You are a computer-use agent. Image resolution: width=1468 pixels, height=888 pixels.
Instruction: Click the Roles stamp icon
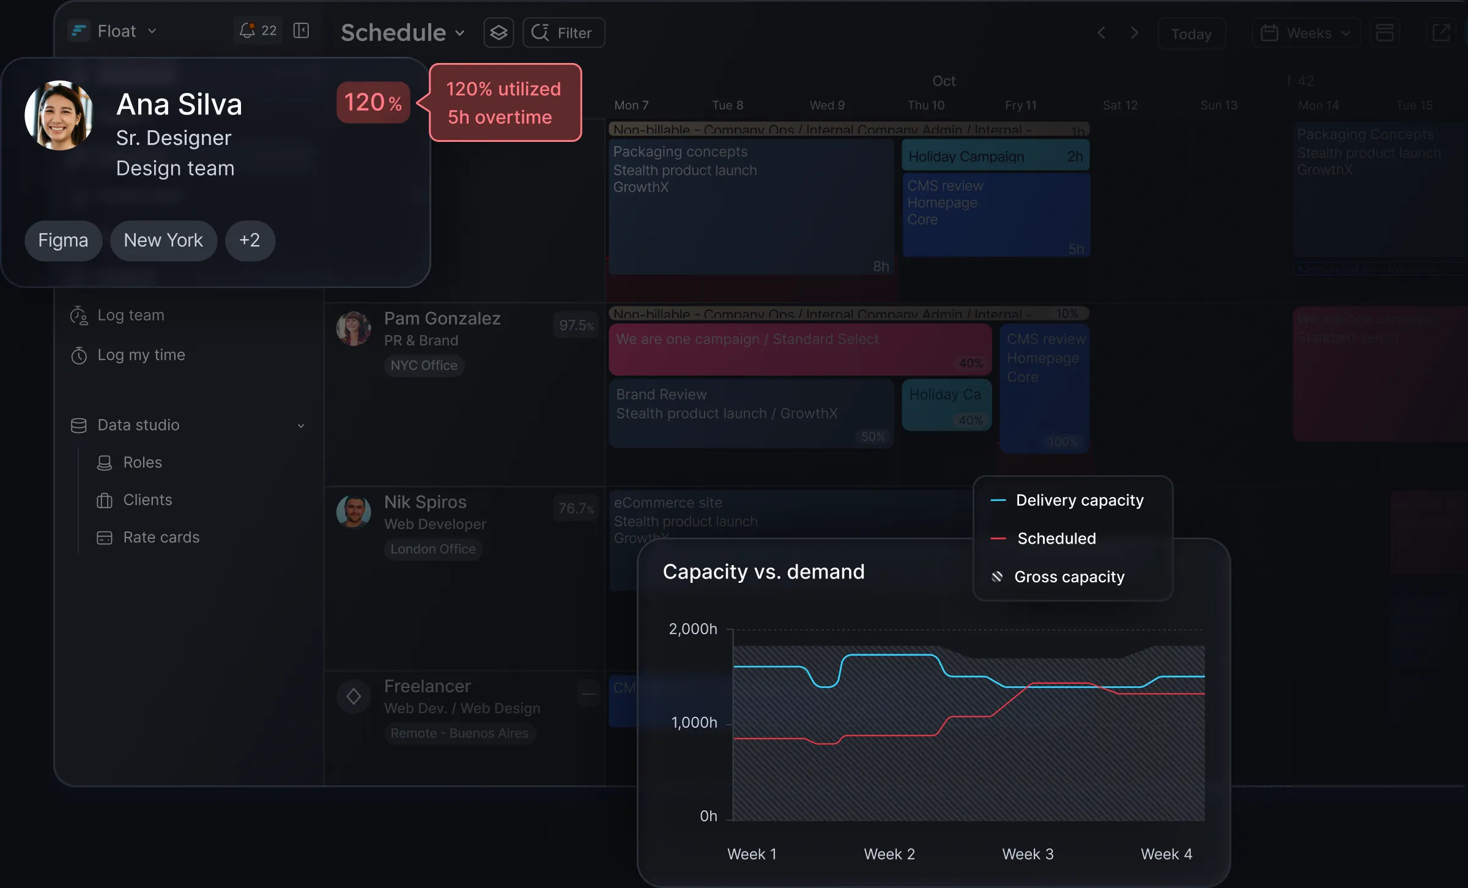[x=105, y=463]
